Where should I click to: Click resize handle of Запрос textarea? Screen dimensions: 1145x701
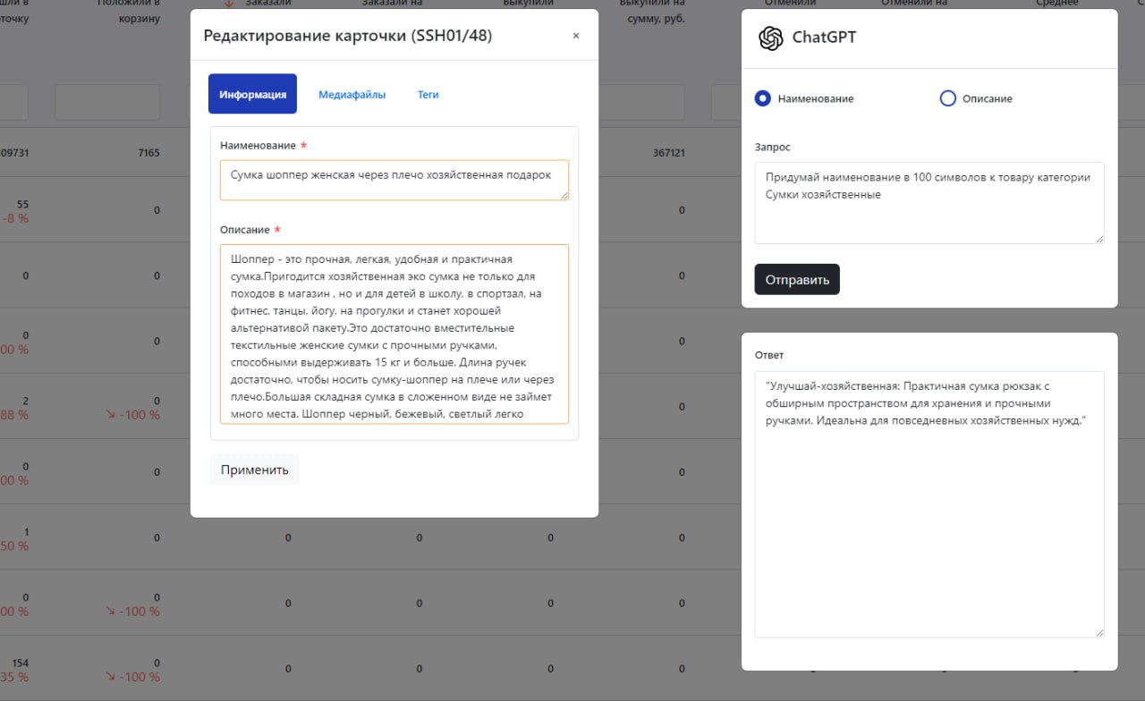pyautogui.click(x=1099, y=239)
